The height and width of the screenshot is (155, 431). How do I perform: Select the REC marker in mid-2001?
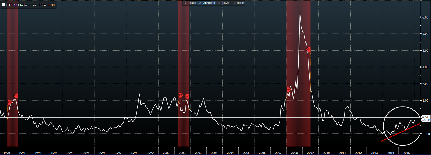[187, 96]
